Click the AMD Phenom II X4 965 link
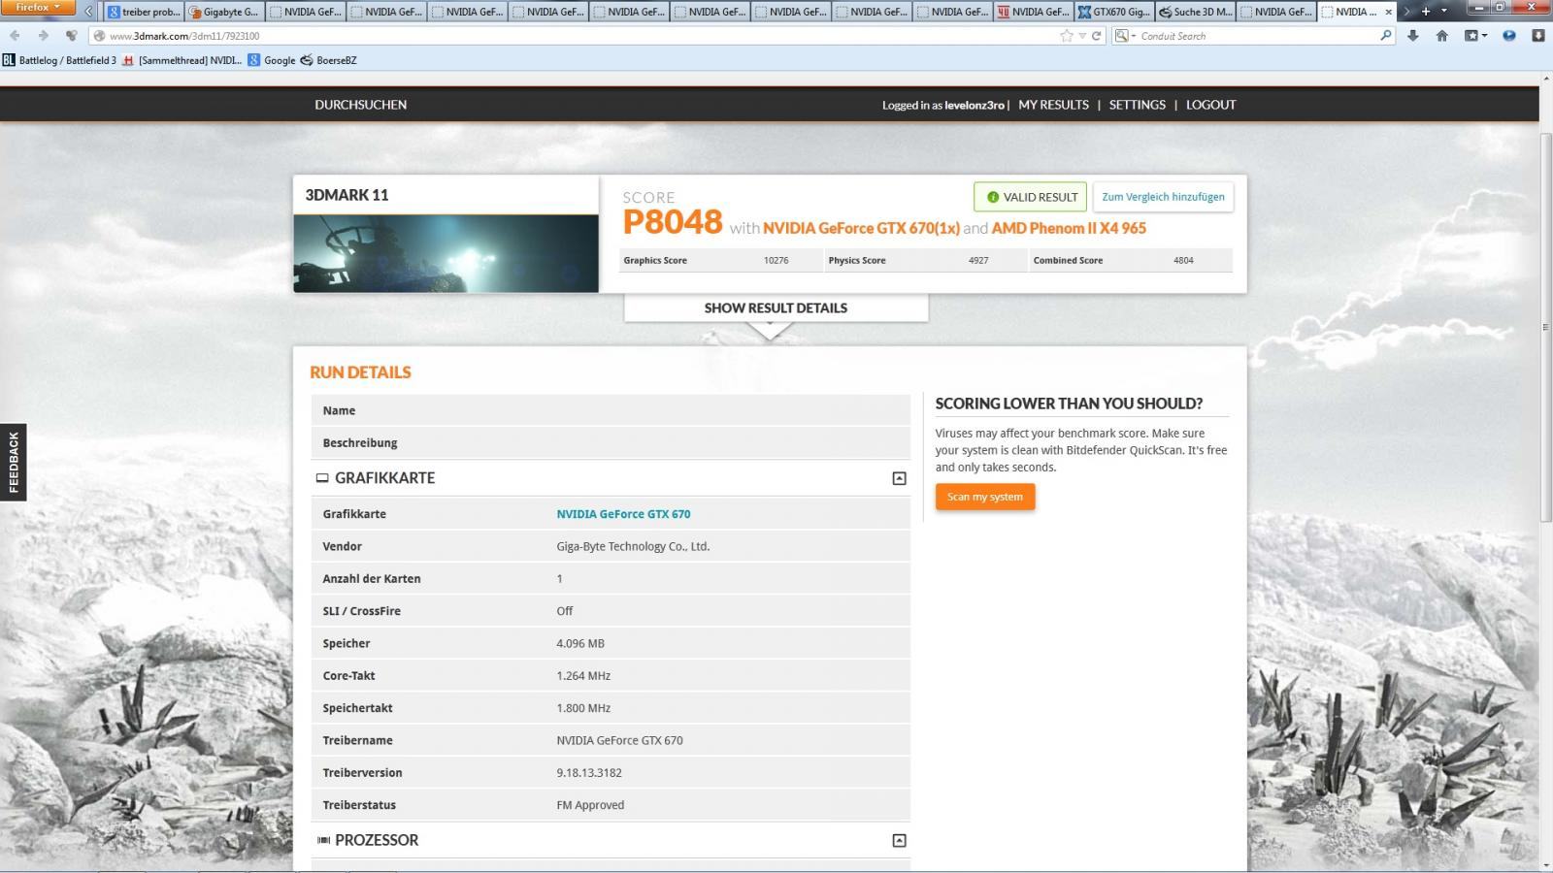 (1069, 228)
